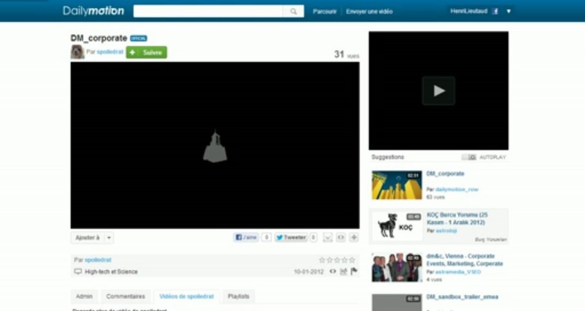Viewport: 585px width, 311px height.
Task: Click the Tweeter button
Action: tap(291, 237)
